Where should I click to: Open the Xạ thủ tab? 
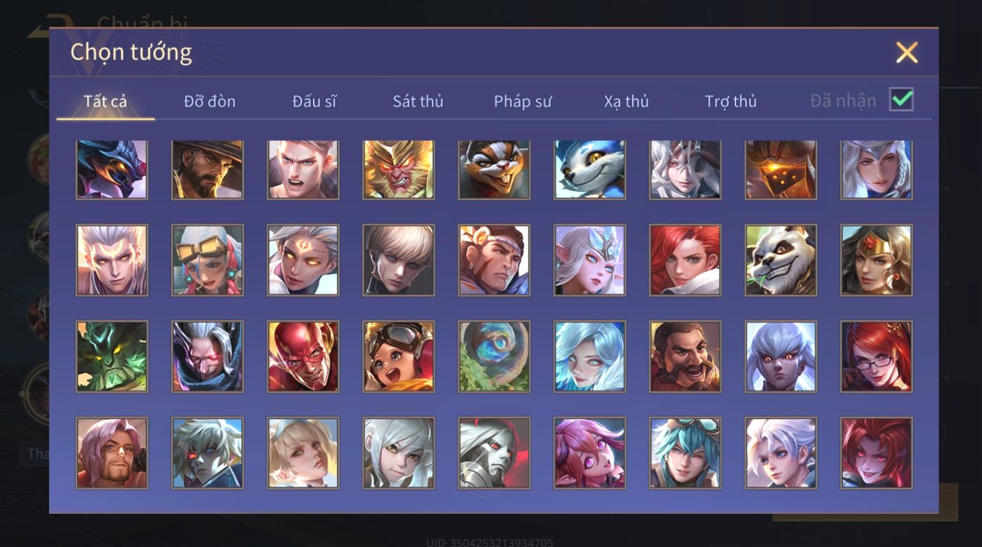[x=626, y=101]
